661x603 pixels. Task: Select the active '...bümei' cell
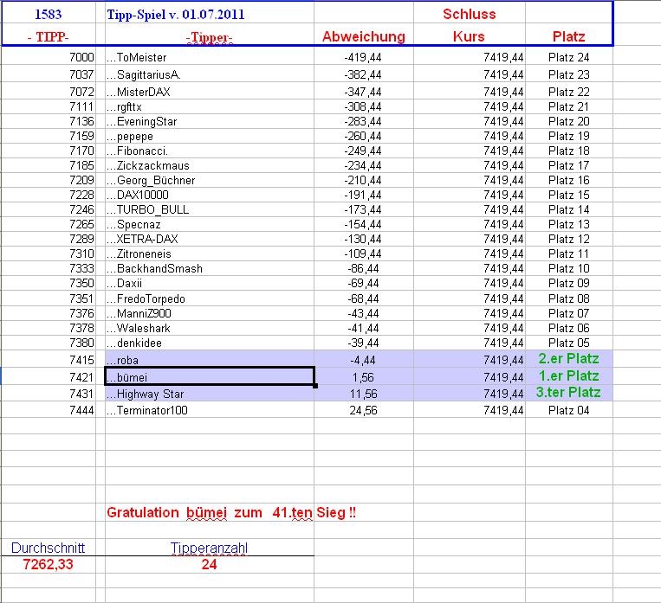pos(210,376)
